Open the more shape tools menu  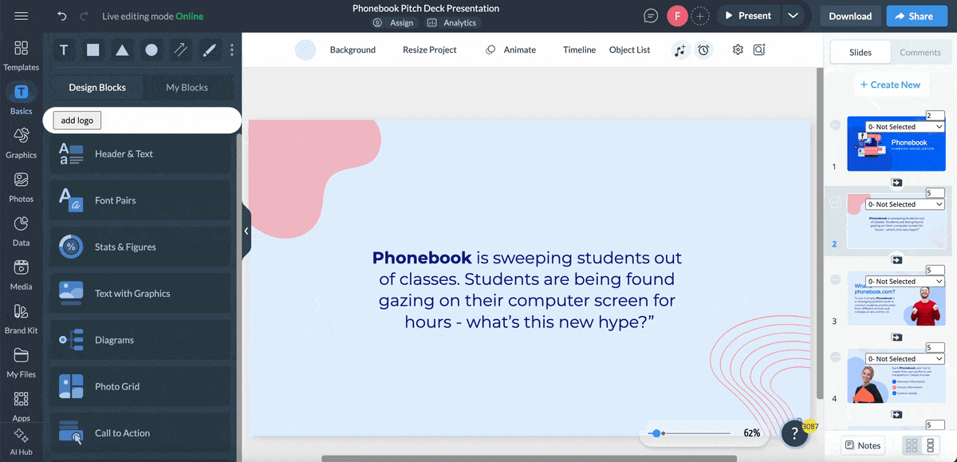(231, 49)
